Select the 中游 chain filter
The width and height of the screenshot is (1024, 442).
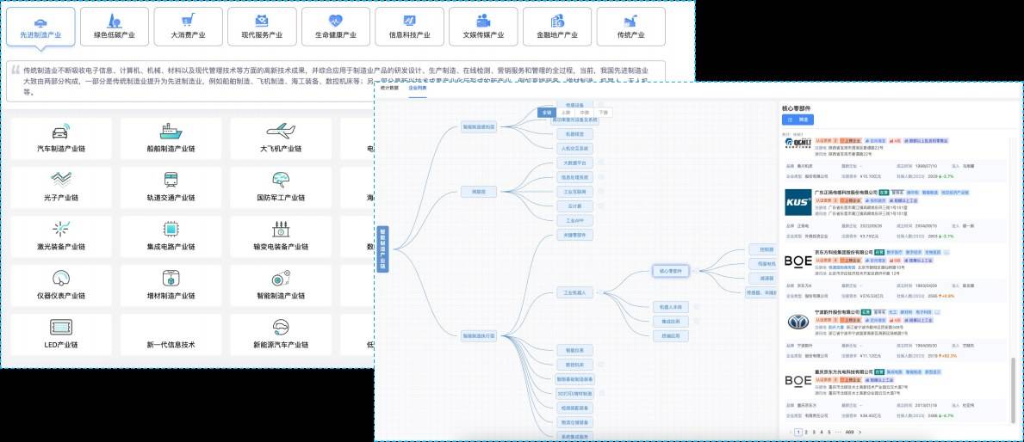coord(585,112)
